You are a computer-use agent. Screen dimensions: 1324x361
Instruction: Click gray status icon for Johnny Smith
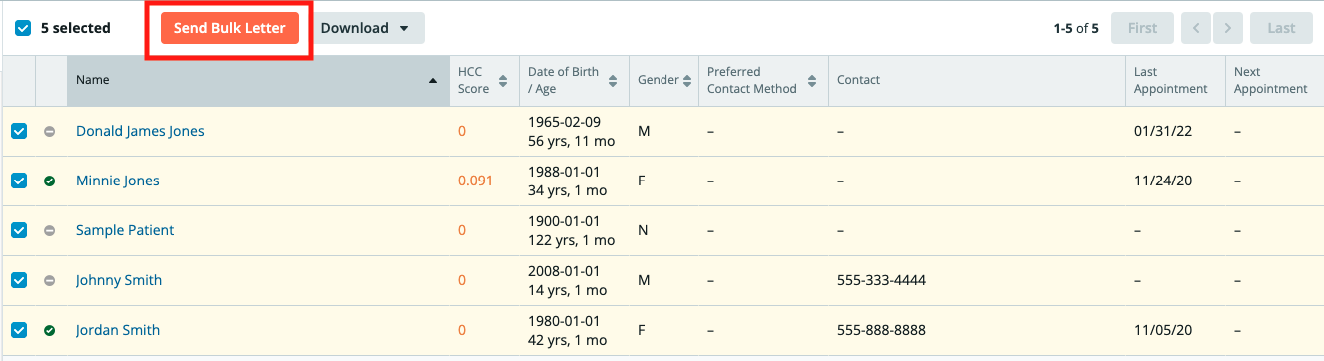(x=50, y=281)
